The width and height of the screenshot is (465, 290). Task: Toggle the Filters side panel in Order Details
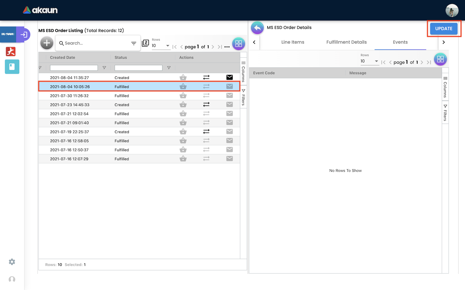[445, 113]
